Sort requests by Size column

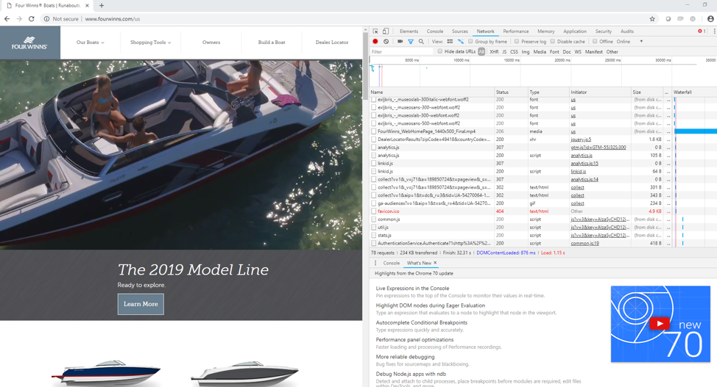point(647,93)
